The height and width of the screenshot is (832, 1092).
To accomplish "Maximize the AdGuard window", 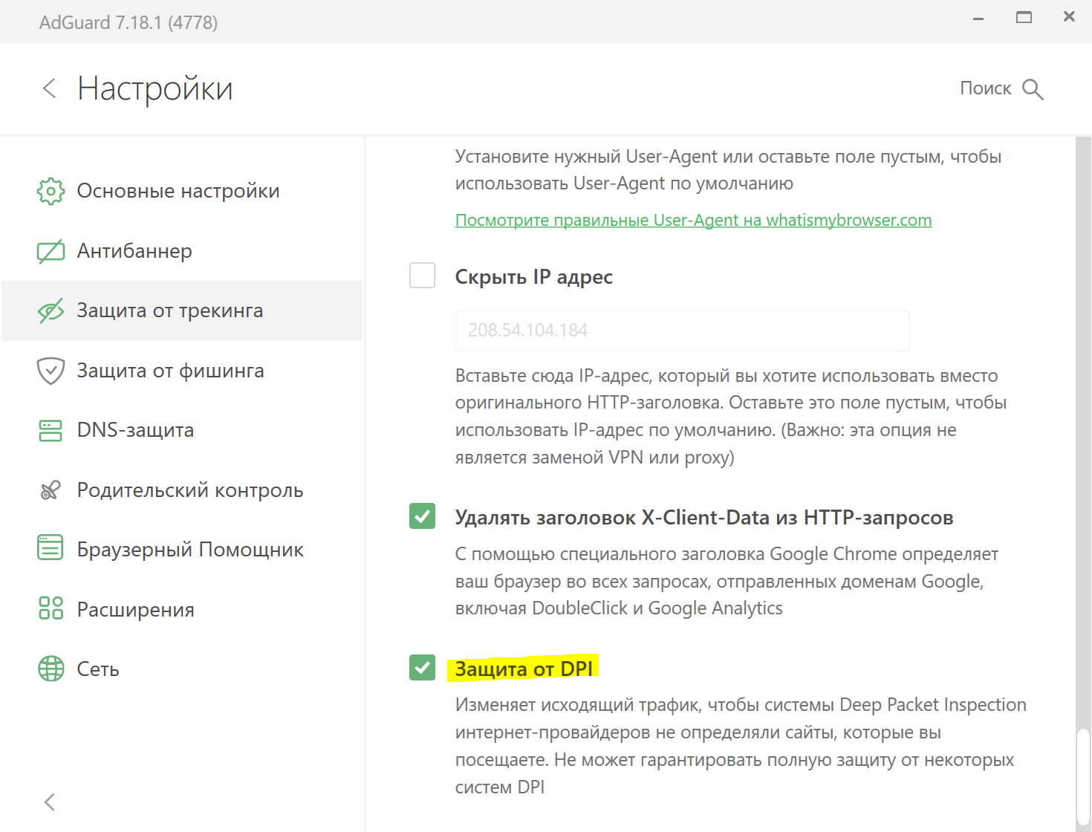I will click(1024, 17).
